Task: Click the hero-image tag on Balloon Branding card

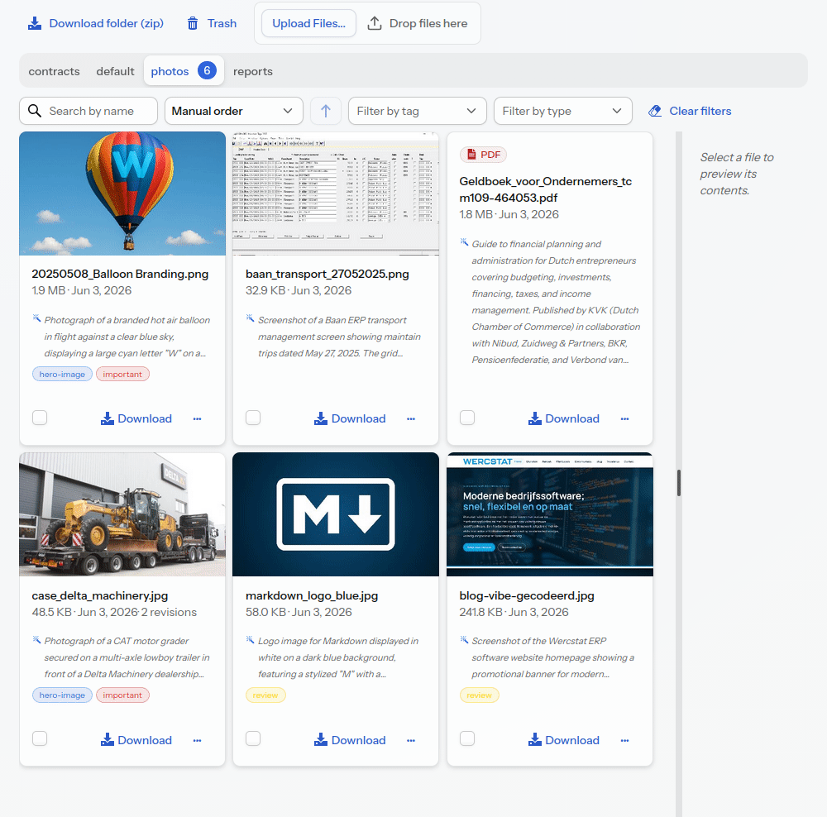Action: click(x=62, y=374)
